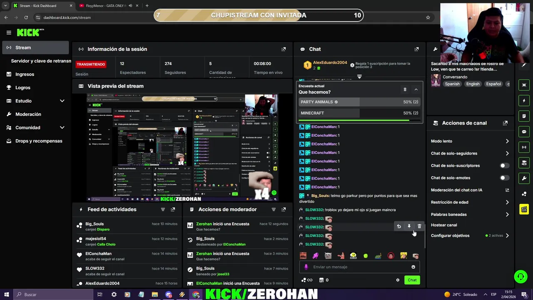The width and height of the screenshot is (533, 300).
Task: Open Modo lento options
Action: point(470,141)
